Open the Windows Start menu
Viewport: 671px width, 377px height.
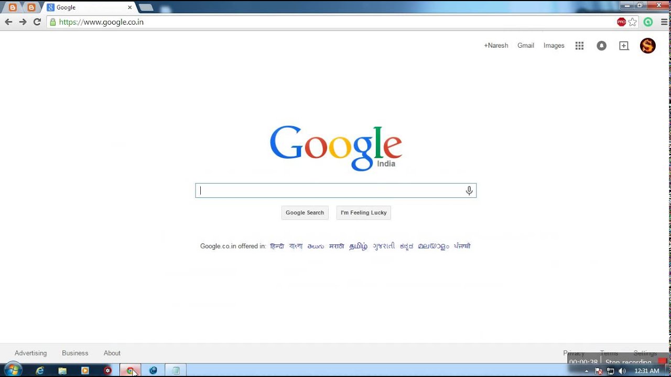[13, 370]
